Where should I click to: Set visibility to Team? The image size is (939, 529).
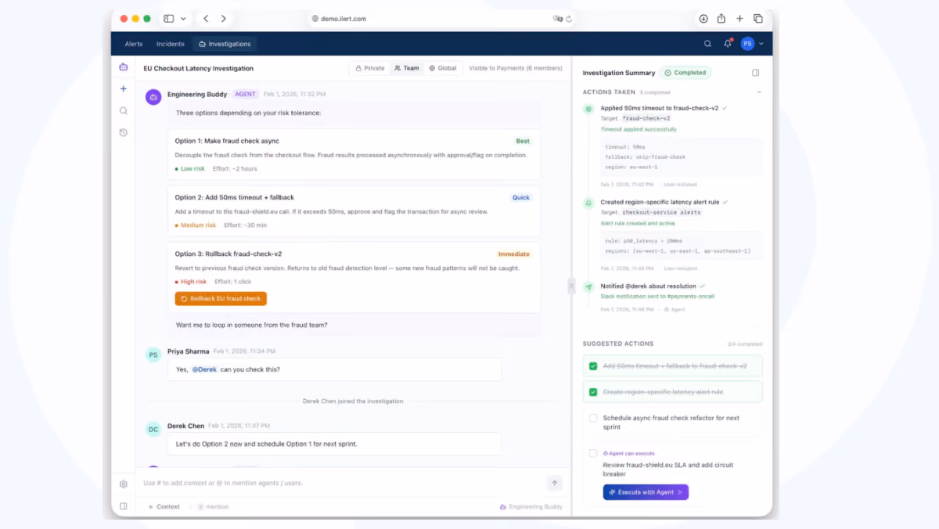pos(407,68)
